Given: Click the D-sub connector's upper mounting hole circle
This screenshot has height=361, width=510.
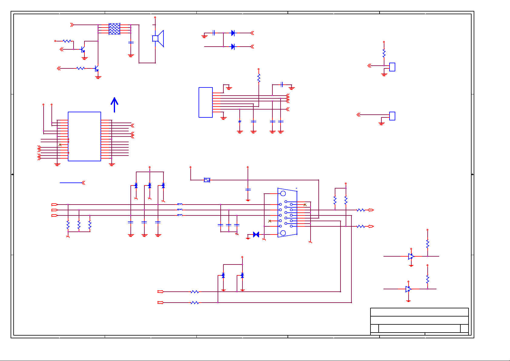Looking at the screenshot, I should coord(283,193).
